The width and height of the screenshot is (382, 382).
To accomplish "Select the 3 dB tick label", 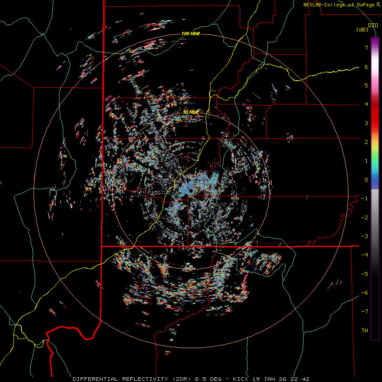I will (366, 123).
